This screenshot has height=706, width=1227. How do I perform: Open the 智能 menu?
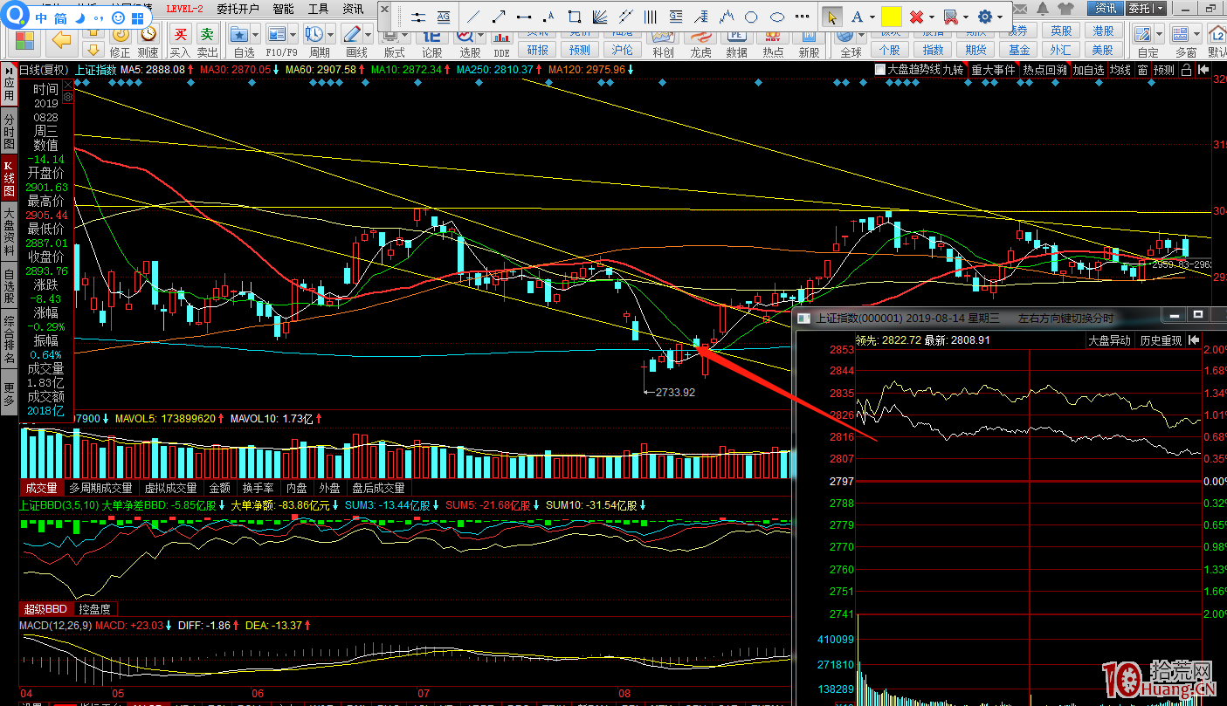pos(283,9)
